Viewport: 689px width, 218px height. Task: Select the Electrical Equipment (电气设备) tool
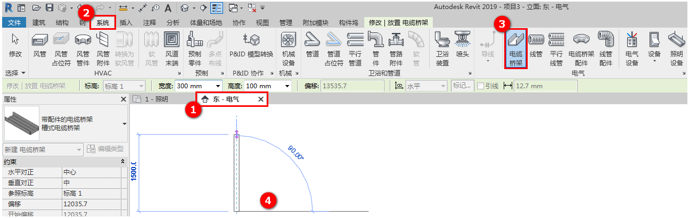pyautogui.click(x=632, y=48)
